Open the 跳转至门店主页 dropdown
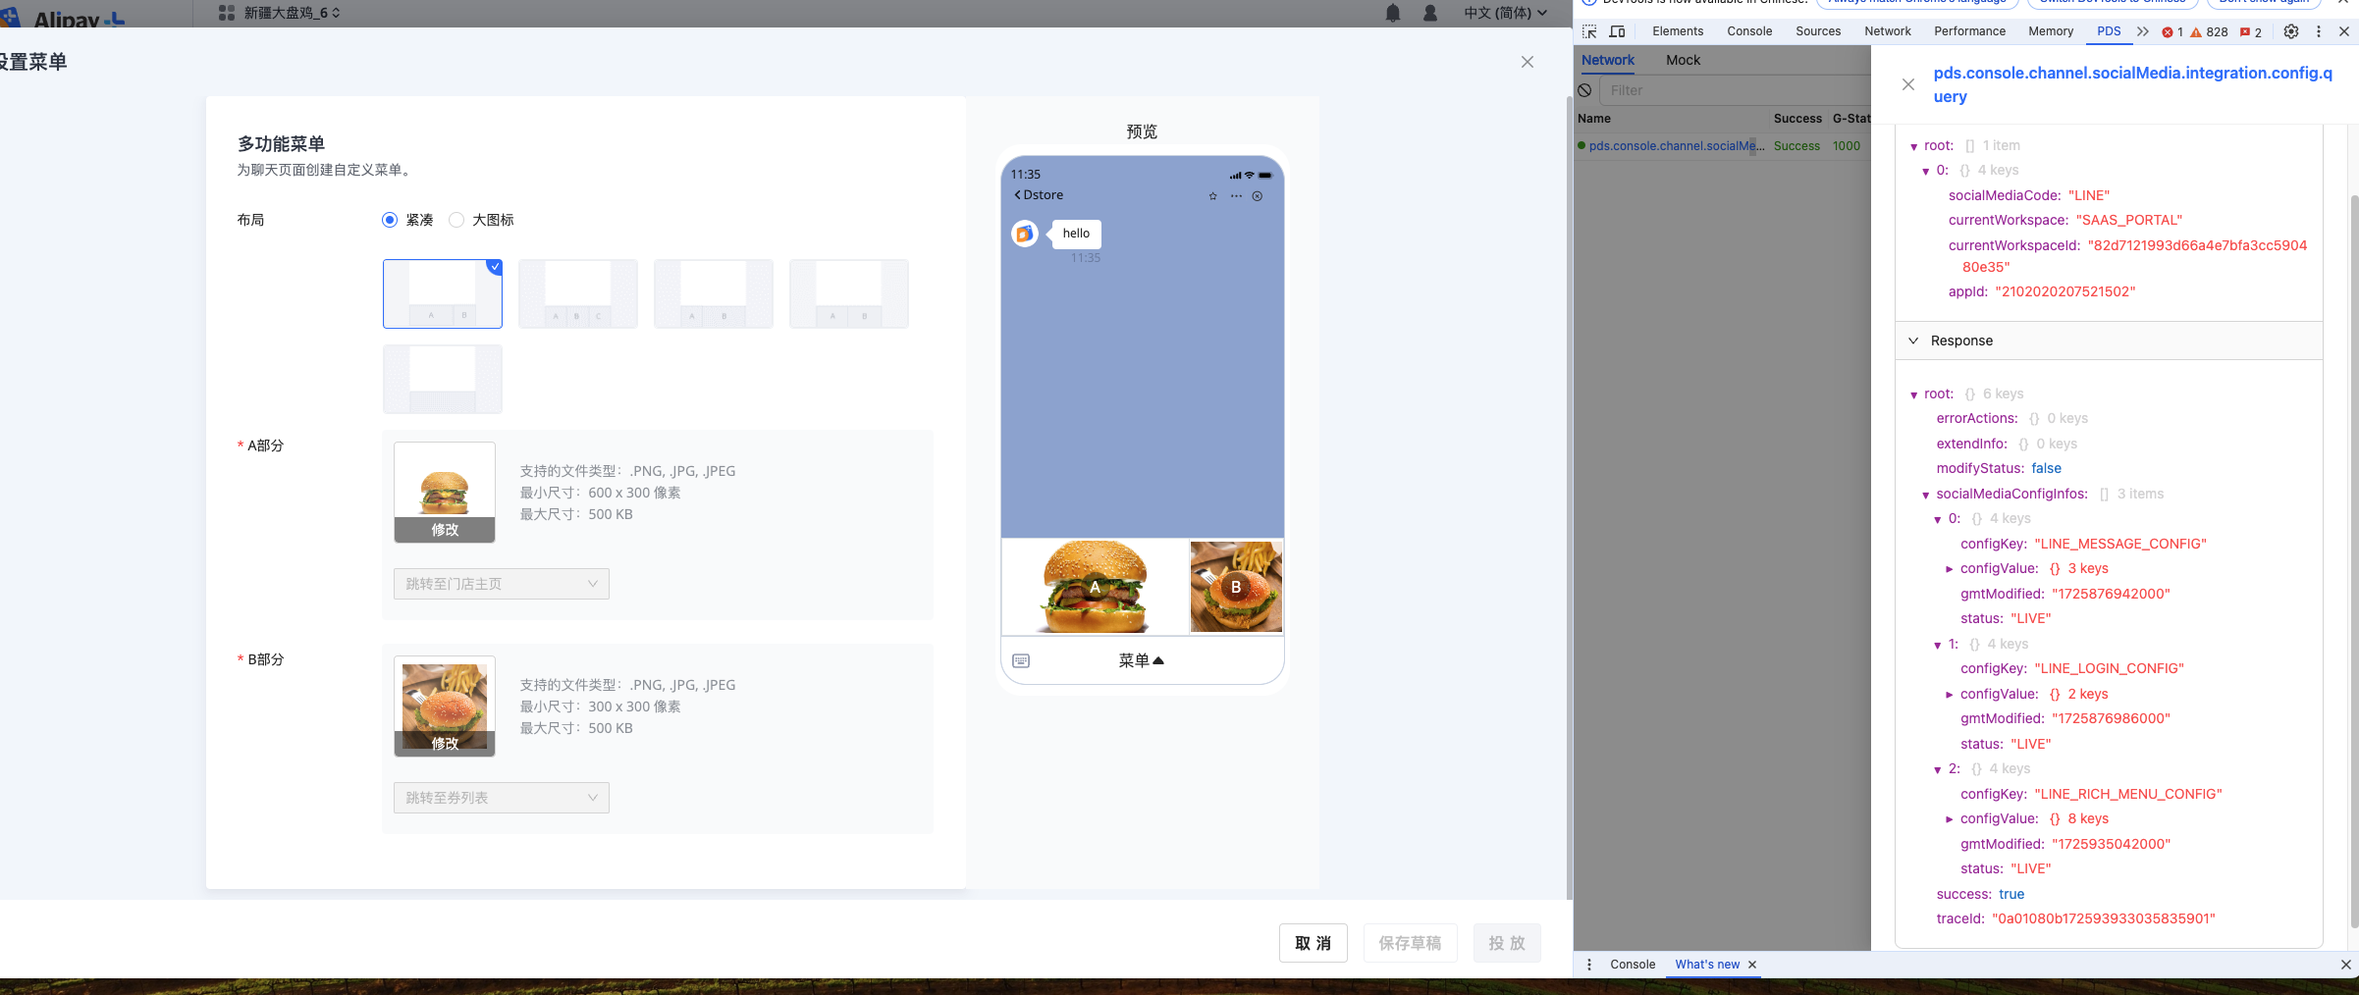 click(502, 584)
